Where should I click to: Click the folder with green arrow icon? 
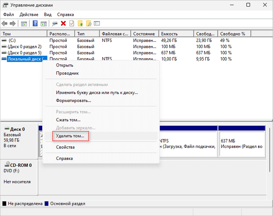(80, 24)
